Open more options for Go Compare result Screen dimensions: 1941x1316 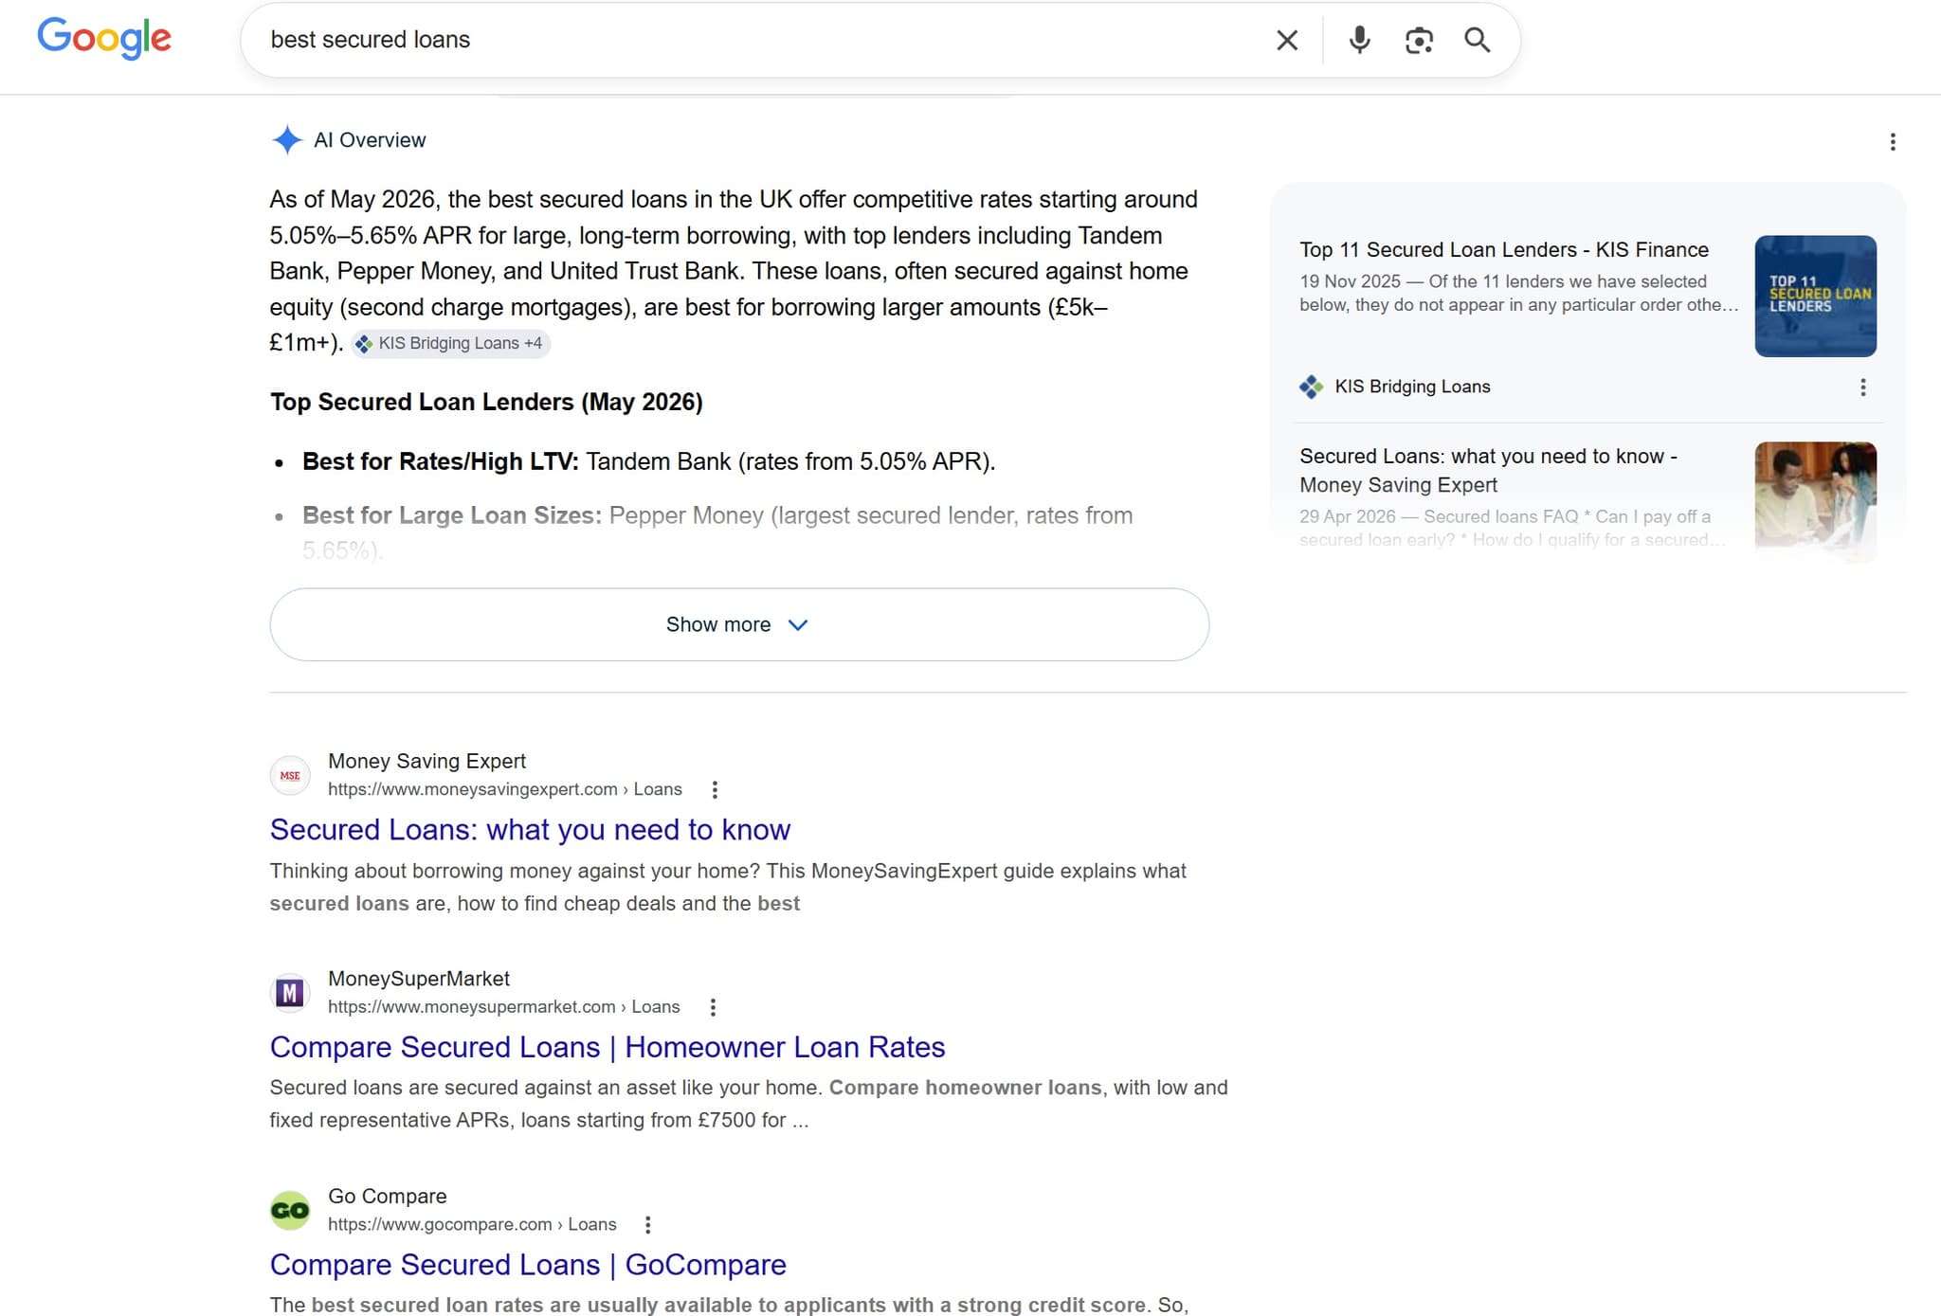(x=647, y=1225)
